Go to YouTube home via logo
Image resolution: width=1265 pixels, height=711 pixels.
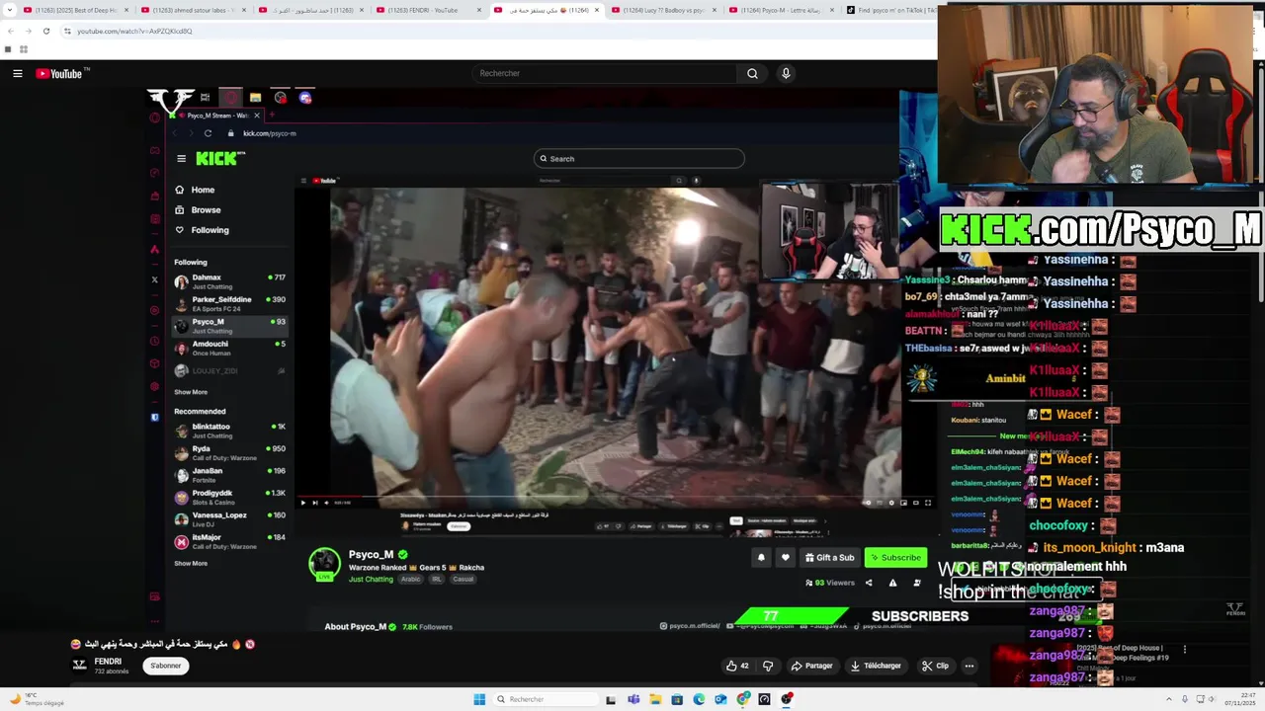pyautogui.click(x=61, y=73)
